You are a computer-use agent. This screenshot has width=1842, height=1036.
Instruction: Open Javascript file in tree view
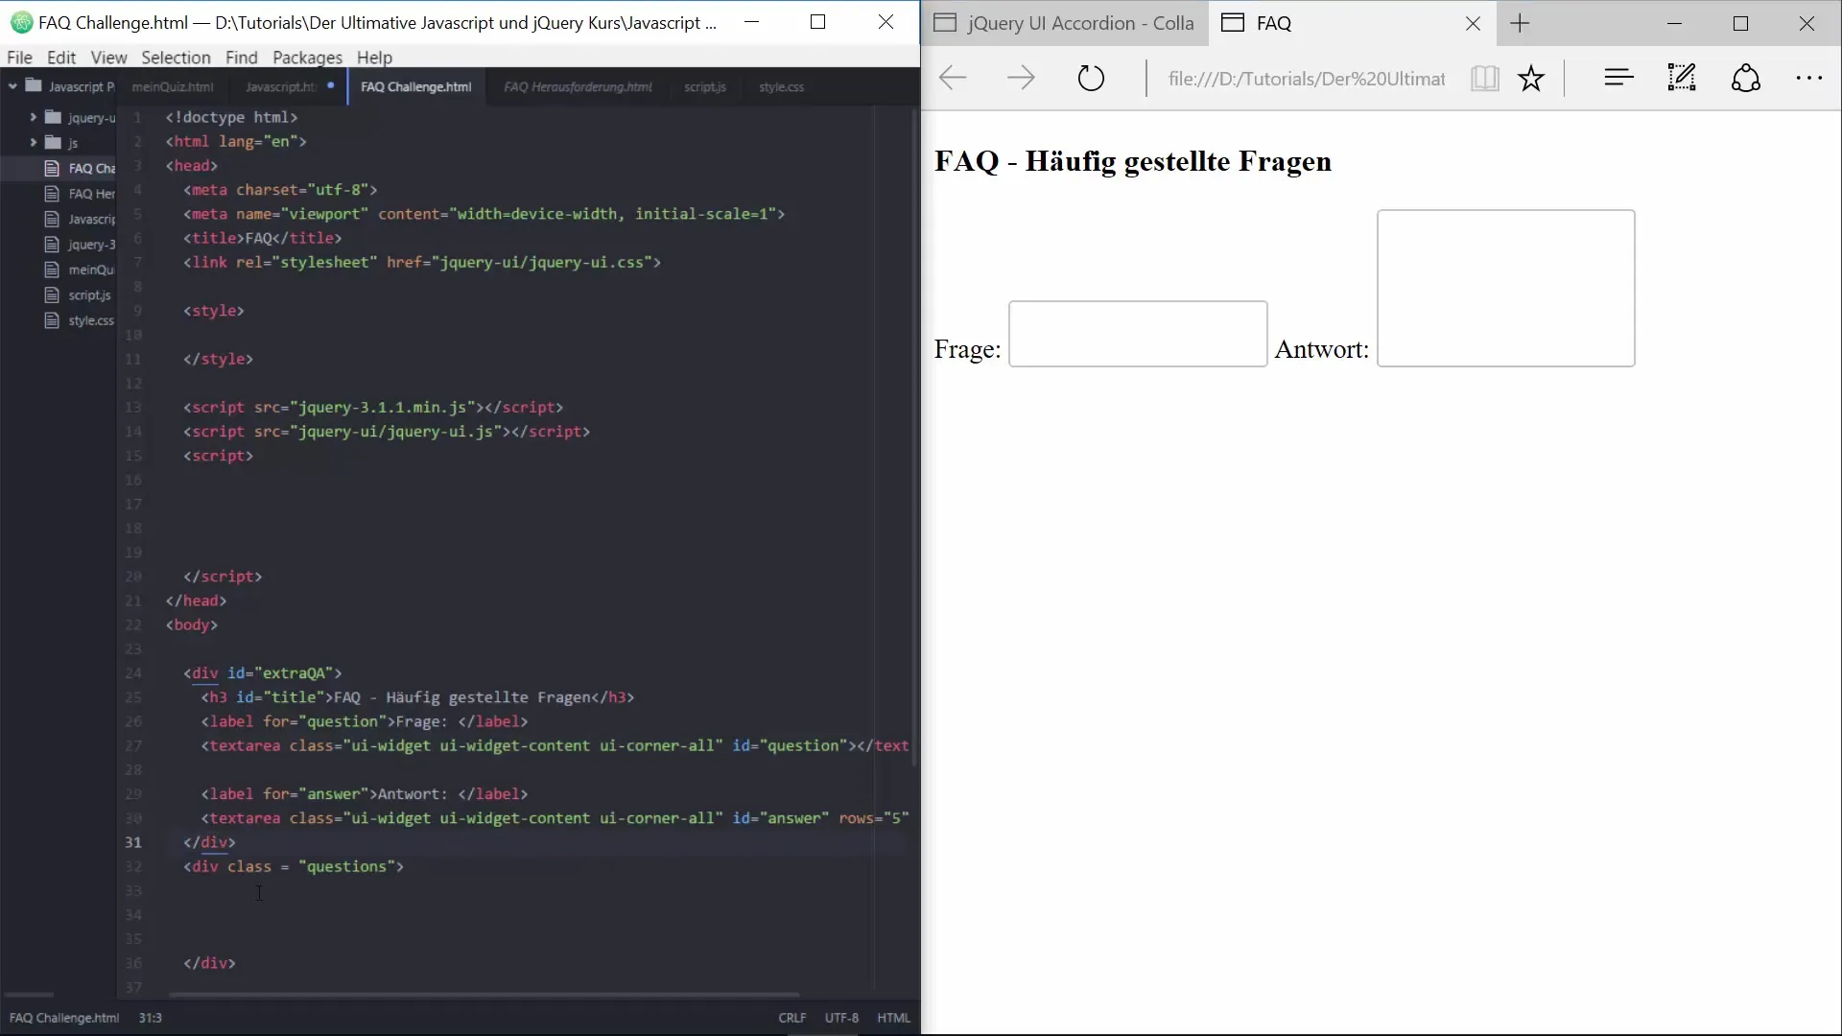coord(80,219)
